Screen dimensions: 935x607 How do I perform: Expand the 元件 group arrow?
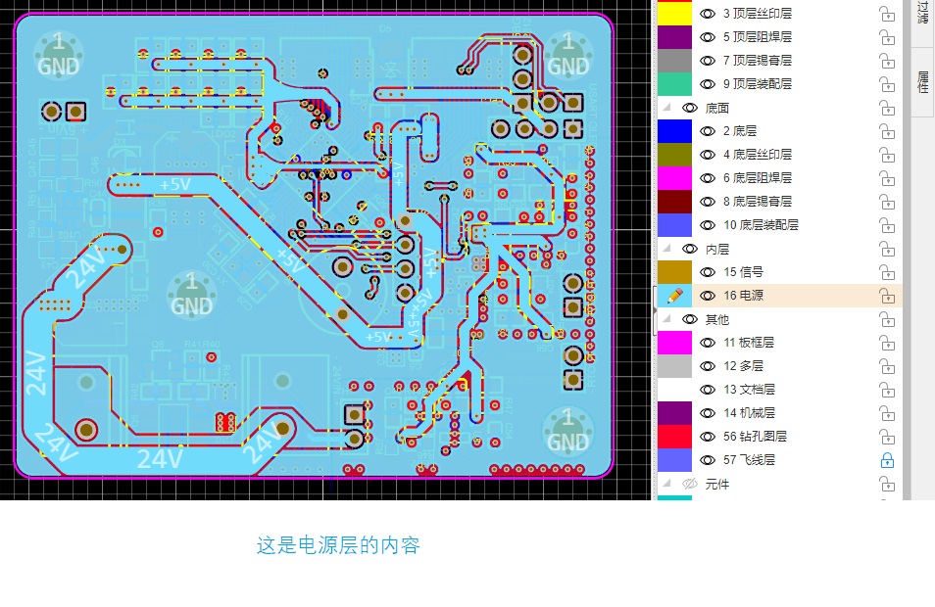667,484
